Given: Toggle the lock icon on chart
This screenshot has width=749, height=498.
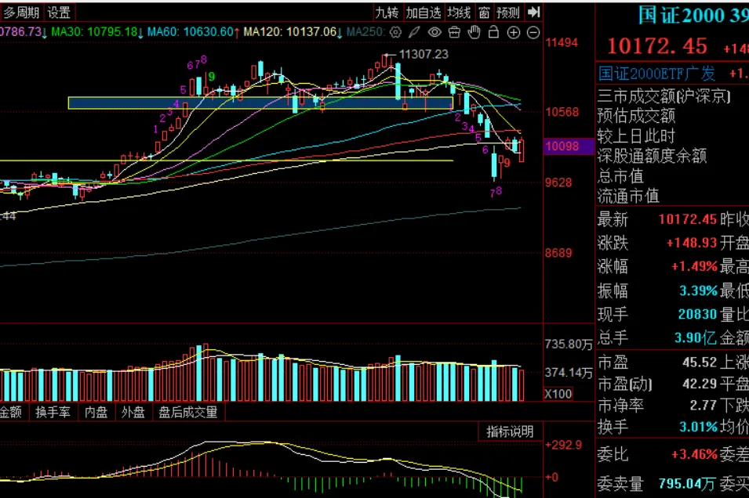Looking at the screenshot, I should (x=493, y=32).
